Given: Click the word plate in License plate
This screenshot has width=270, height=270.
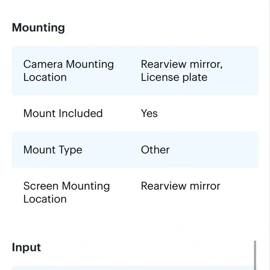Looking at the screenshot, I should pos(195,77).
